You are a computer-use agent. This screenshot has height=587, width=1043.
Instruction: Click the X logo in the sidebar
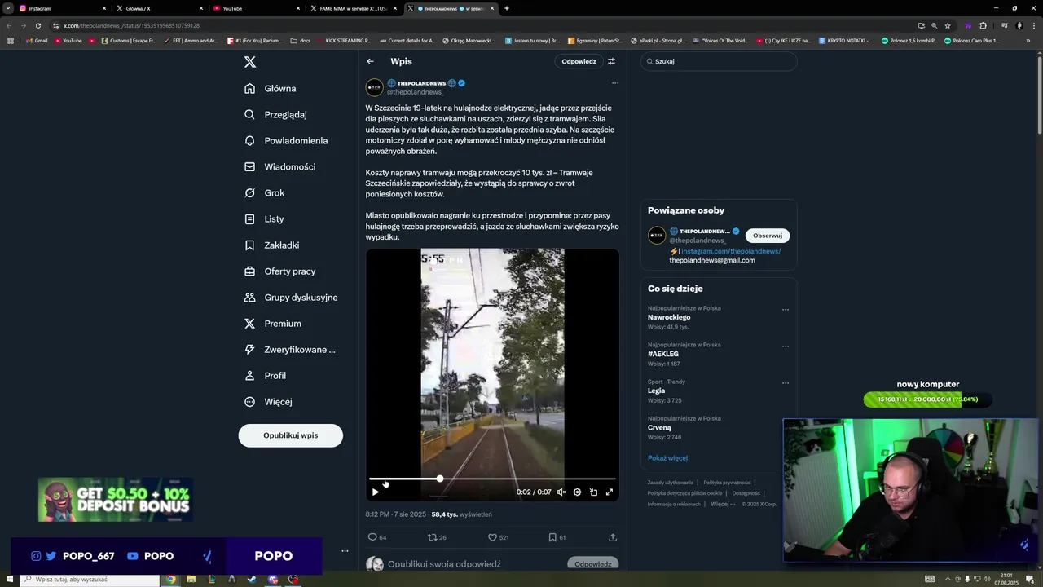[x=250, y=62]
